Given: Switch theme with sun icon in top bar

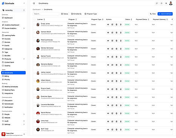Looking at the screenshot, I should (166, 3).
